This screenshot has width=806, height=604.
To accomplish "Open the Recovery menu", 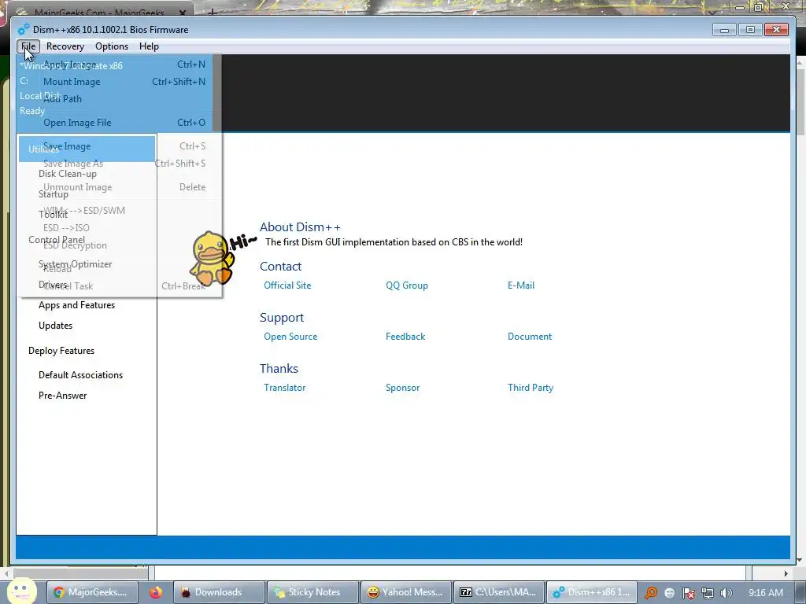I will click(65, 46).
